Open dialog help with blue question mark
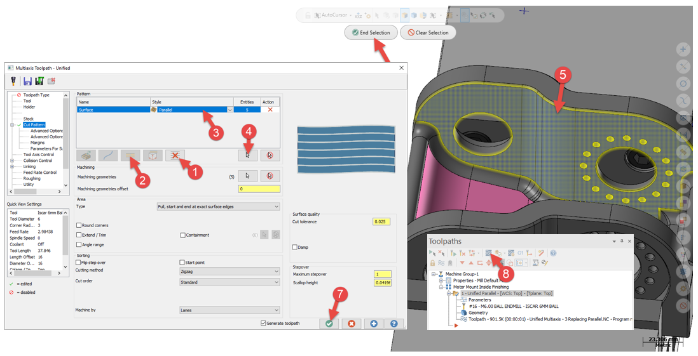The height and width of the screenshot is (356, 698). (394, 324)
